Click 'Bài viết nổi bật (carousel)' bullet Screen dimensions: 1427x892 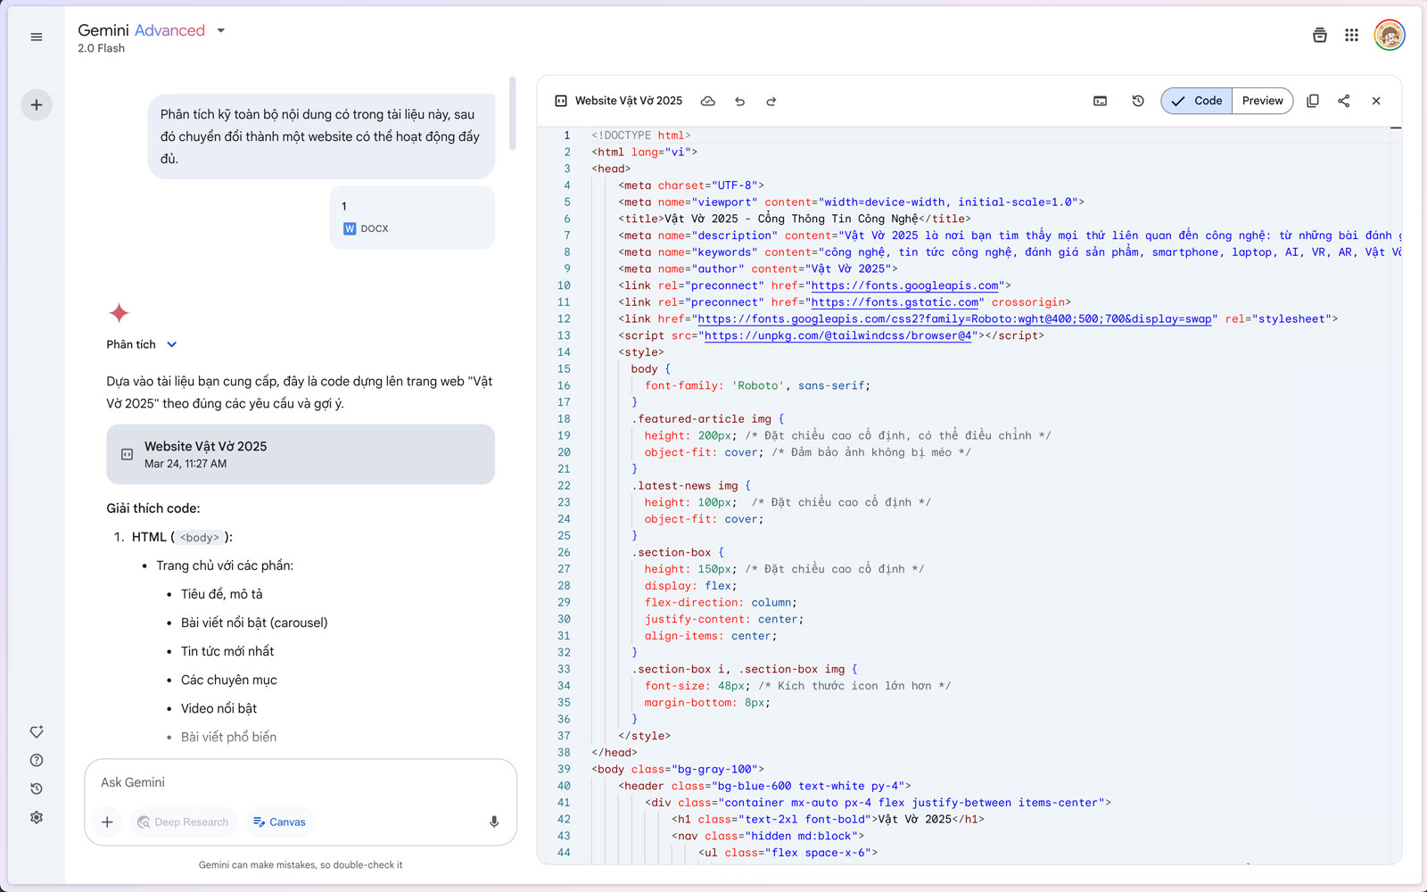click(254, 623)
